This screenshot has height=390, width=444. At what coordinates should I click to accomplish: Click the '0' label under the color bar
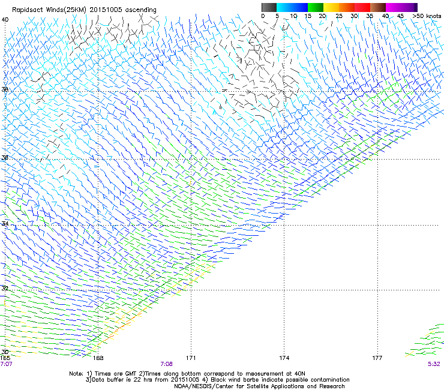[263, 16]
